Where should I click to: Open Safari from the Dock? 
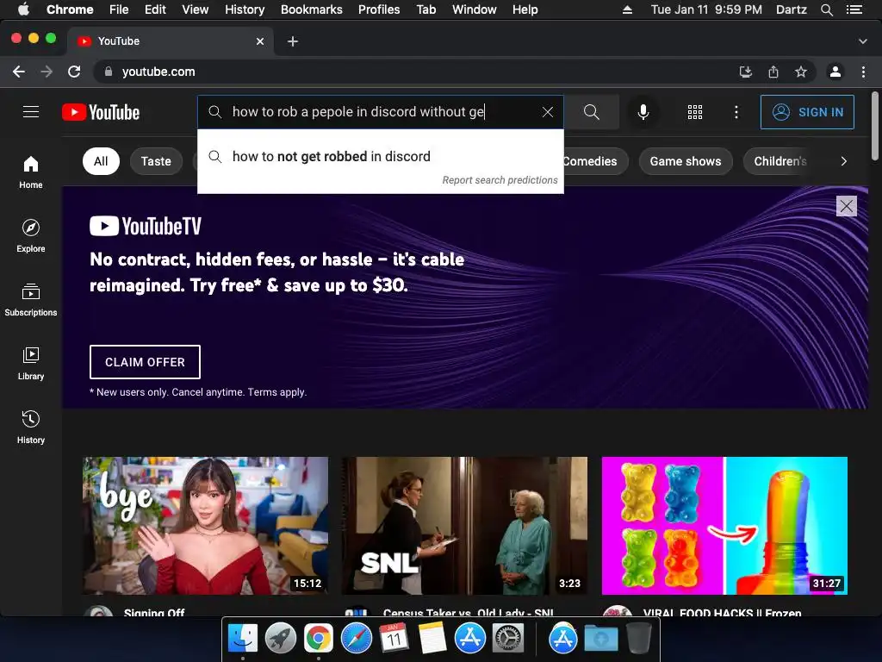point(357,638)
